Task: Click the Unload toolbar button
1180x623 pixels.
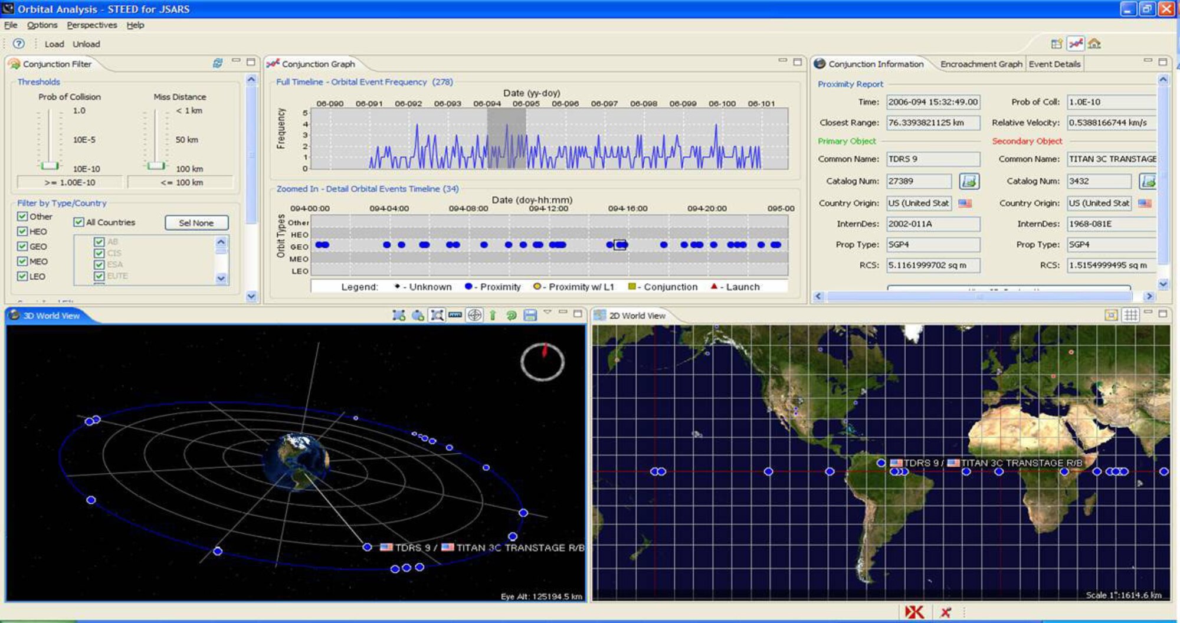Action: [x=86, y=44]
